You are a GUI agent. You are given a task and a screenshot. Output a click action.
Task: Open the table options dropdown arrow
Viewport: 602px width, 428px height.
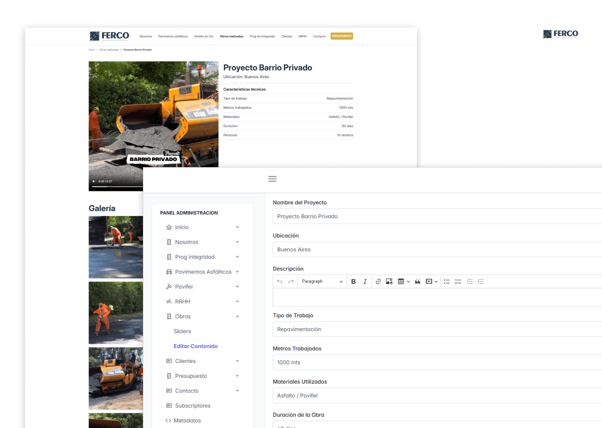pyautogui.click(x=408, y=282)
